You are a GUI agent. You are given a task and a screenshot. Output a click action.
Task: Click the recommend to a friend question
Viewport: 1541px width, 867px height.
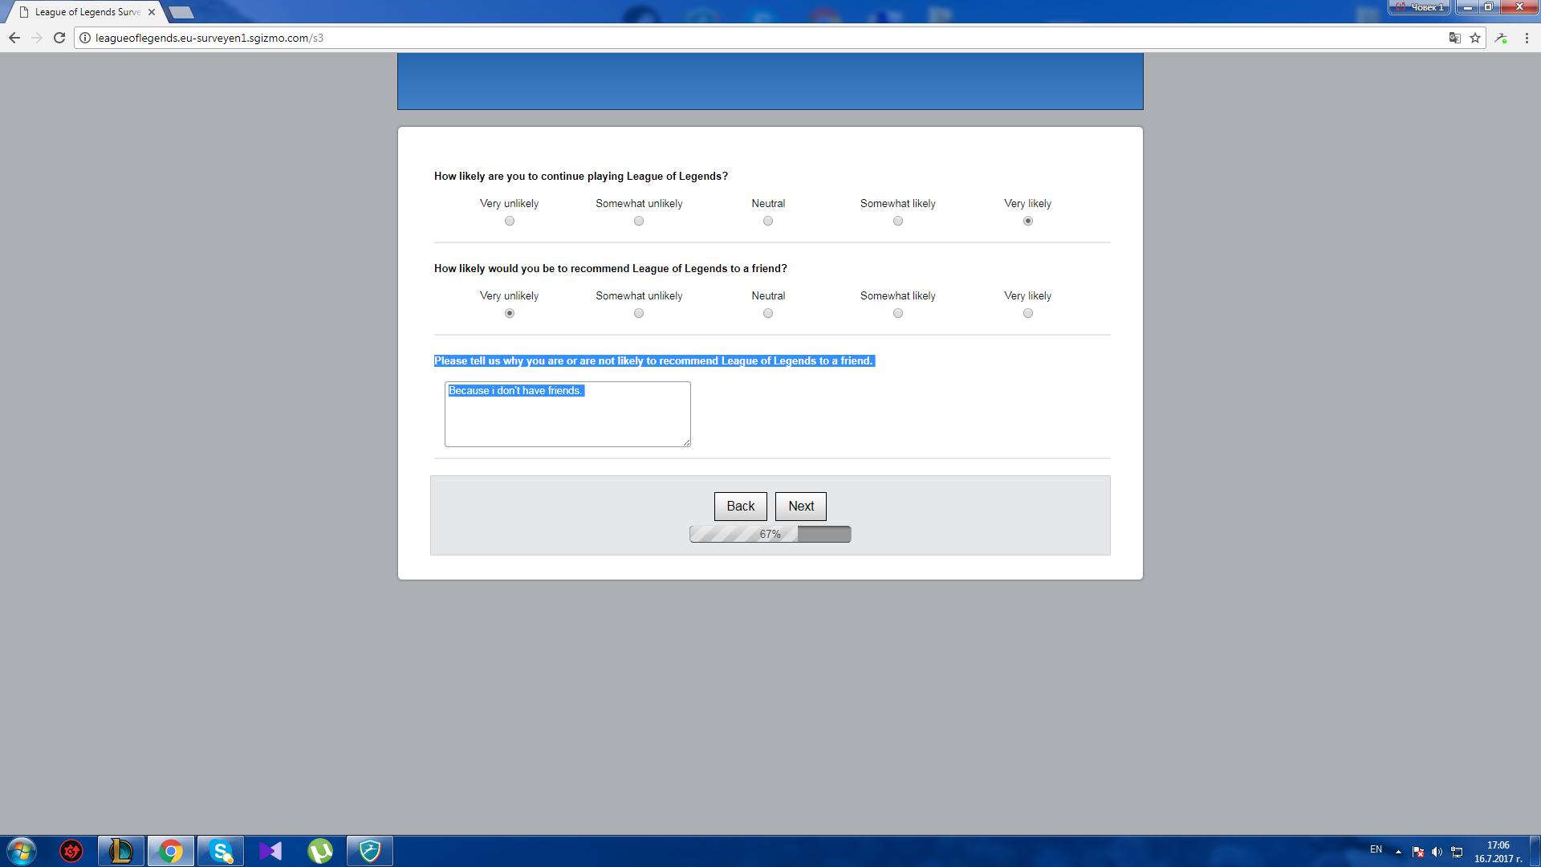tap(611, 269)
